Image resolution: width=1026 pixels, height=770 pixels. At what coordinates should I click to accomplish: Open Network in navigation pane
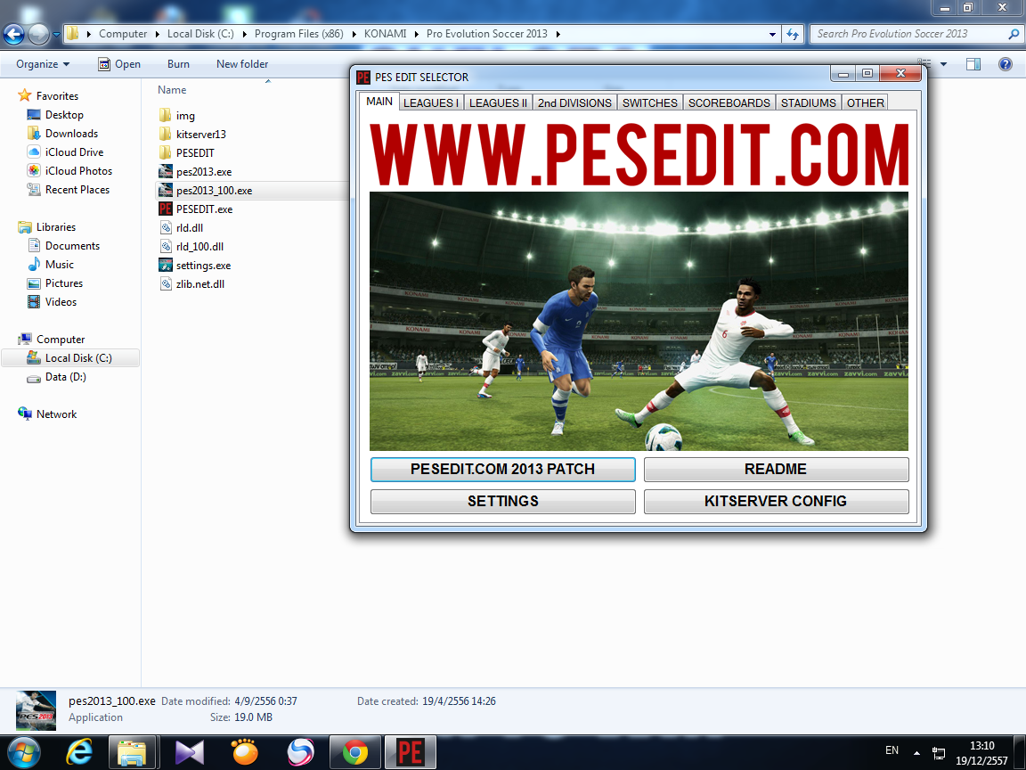click(x=56, y=414)
